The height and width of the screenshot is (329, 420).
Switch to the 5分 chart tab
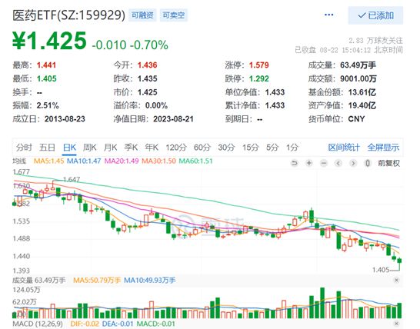[x=272, y=148]
